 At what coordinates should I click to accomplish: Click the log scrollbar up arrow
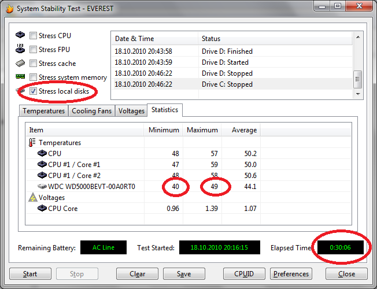pyautogui.click(x=358, y=37)
